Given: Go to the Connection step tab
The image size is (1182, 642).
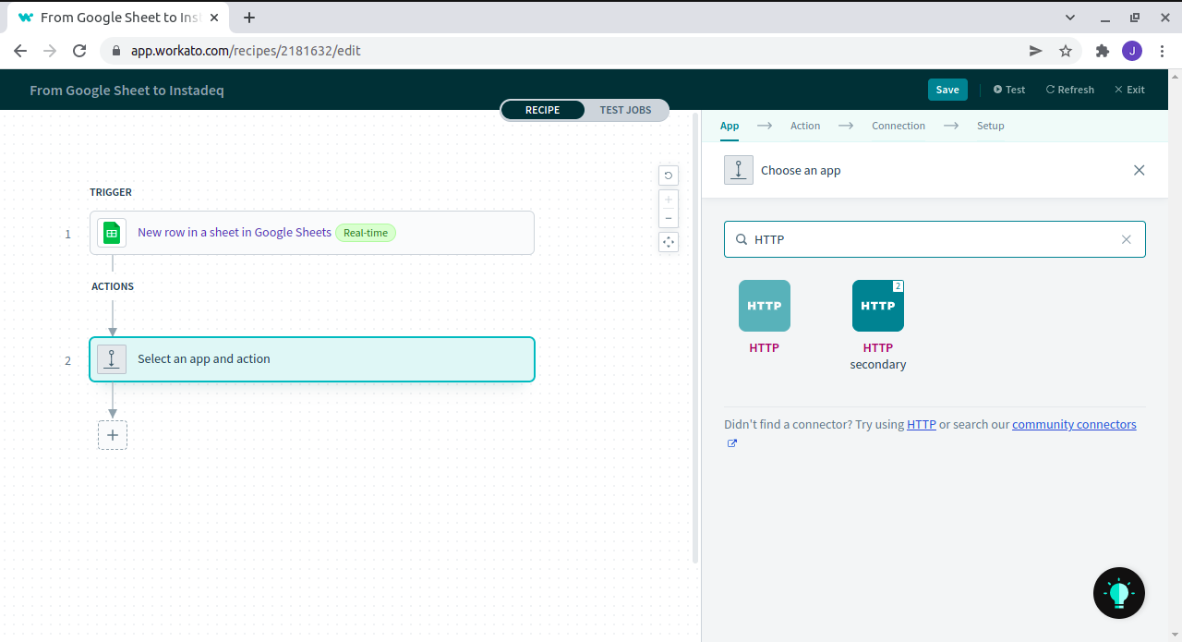Looking at the screenshot, I should point(899,126).
